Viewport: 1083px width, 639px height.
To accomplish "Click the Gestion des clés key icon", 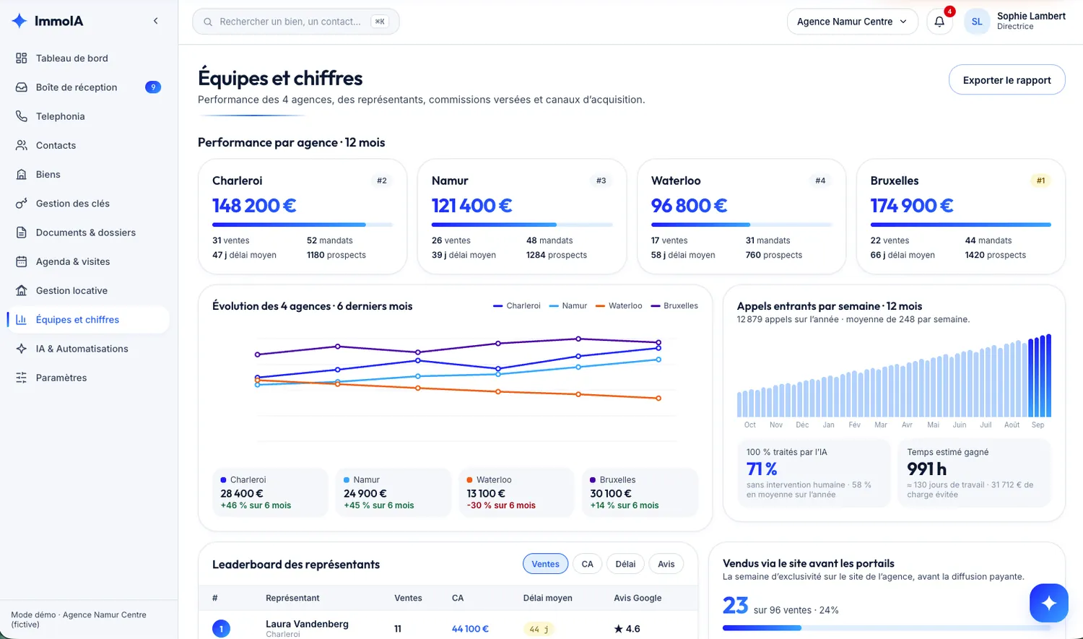I will click(22, 204).
